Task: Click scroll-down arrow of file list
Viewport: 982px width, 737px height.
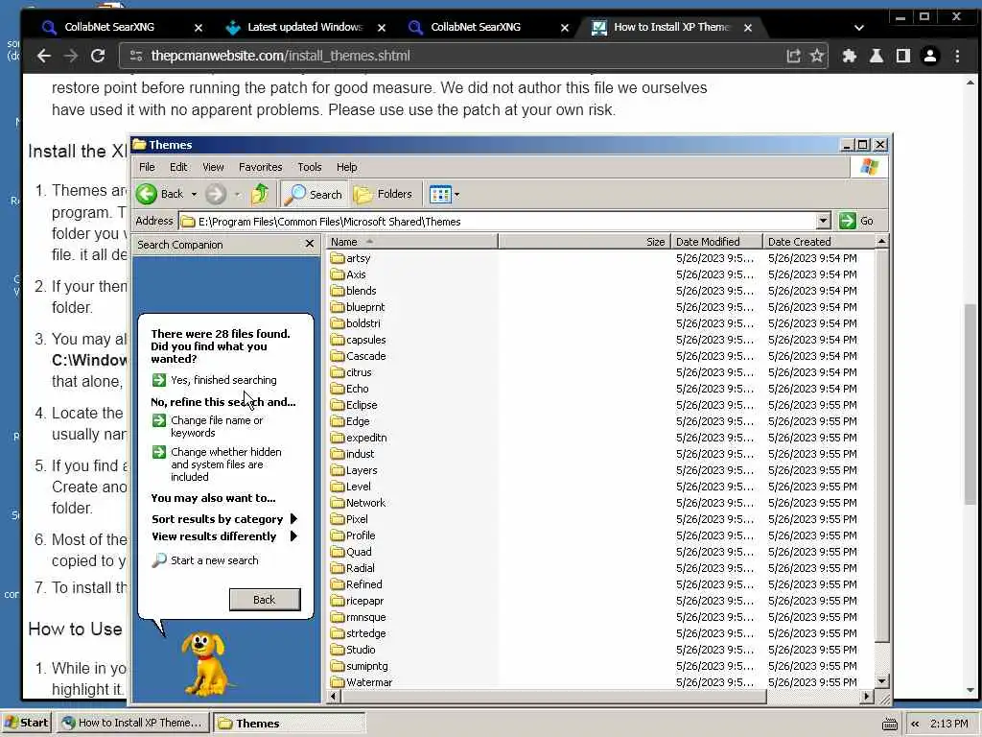Action: [x=882, y=681]
